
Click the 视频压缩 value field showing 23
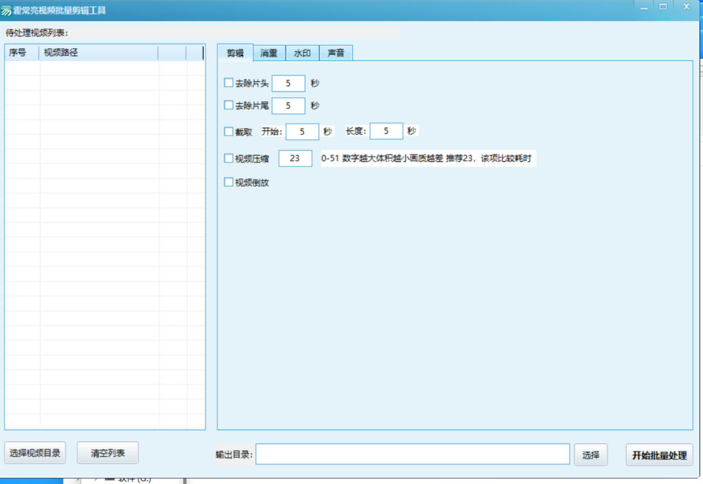(295, 159)
